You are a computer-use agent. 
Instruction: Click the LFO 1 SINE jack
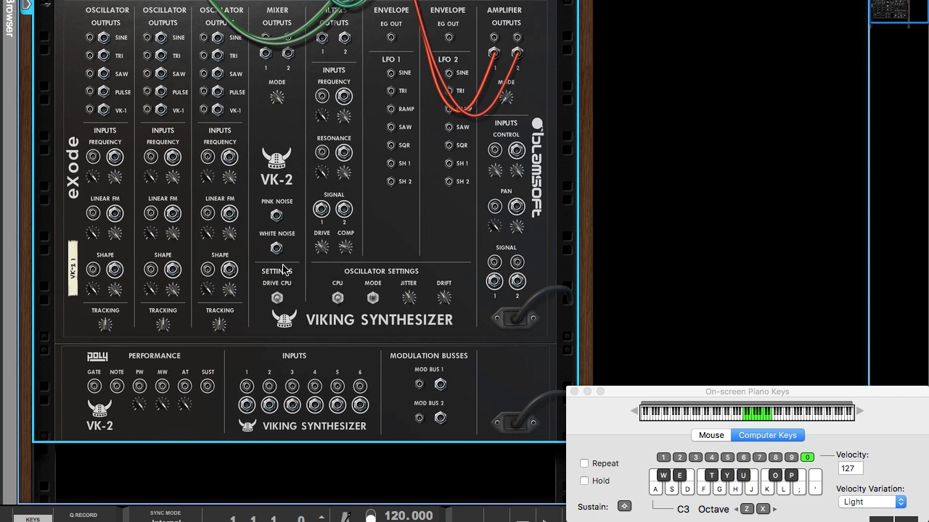pyautogui.click(x=391, y=73)
